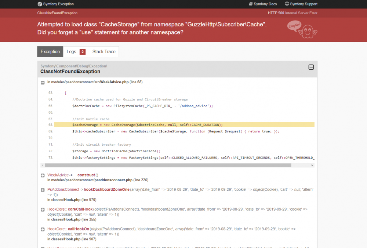Image resolution: width=367 pixels, height=248 pixels.
Task: Collapse the WeekAdvice.php line 68 code snippet
Action: tap(43, 82)
